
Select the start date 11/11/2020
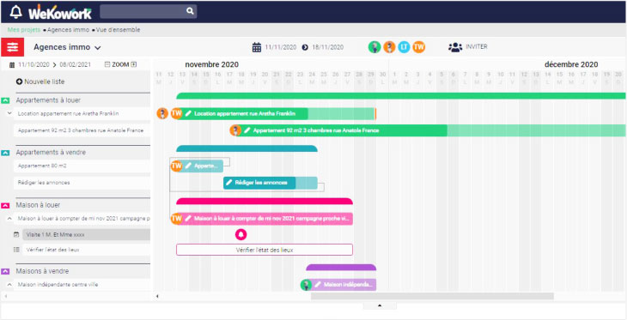point(281,47)
